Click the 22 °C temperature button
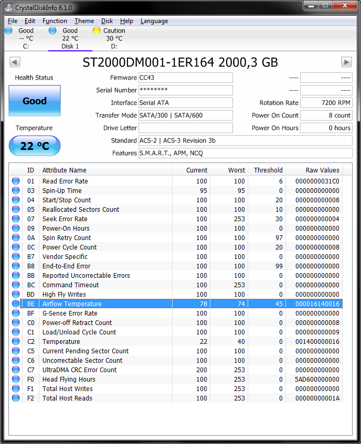Image resolution: width=361 pixels, height=444 pixels. tap(35, 146)
